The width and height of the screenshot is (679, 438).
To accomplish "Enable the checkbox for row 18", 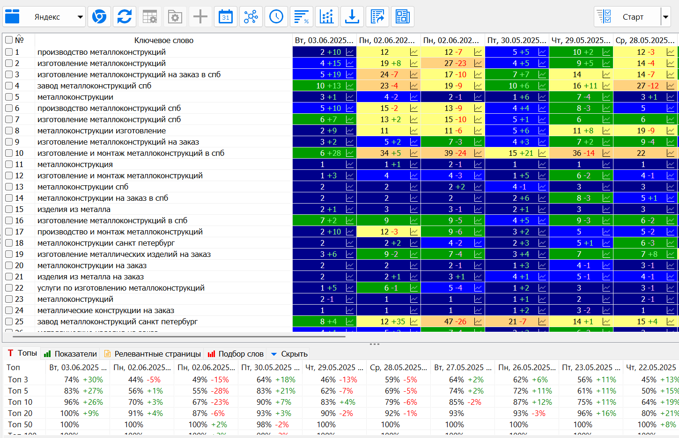I will (x=9, y=243).
